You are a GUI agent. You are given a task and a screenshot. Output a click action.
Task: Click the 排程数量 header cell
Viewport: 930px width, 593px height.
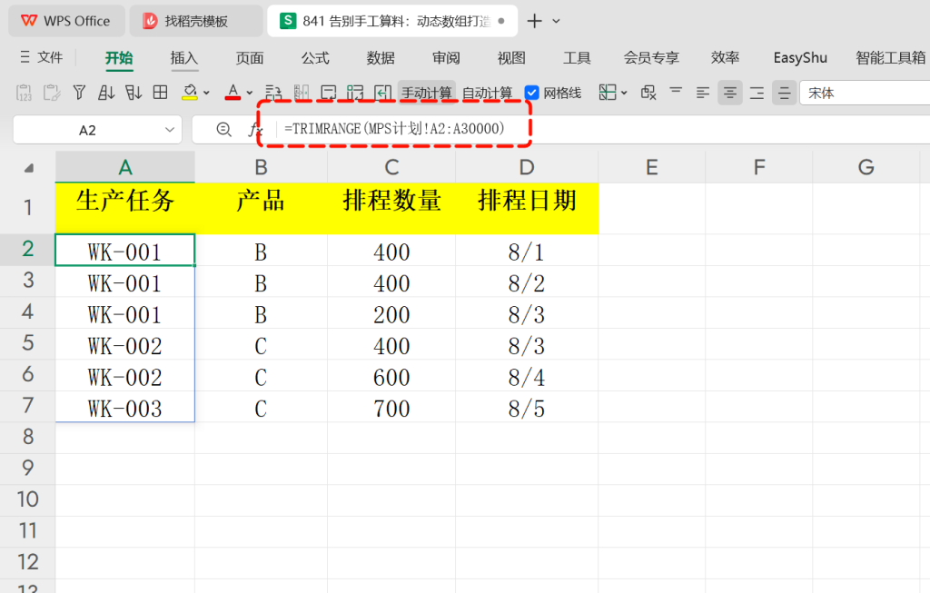[391, 208]
